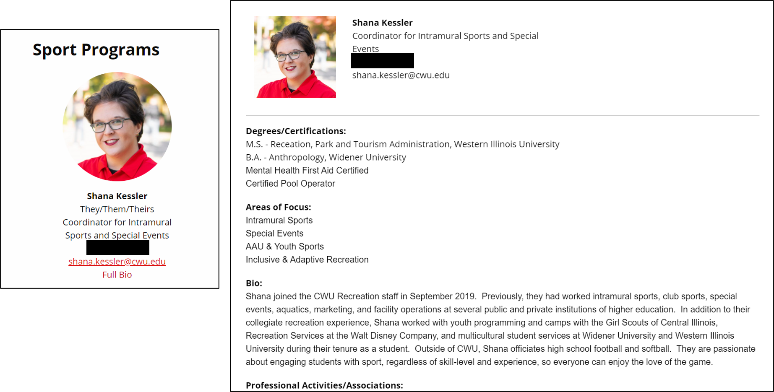Click Mental Health First Aid Certified text
The image size is (774, 392).
307,171
